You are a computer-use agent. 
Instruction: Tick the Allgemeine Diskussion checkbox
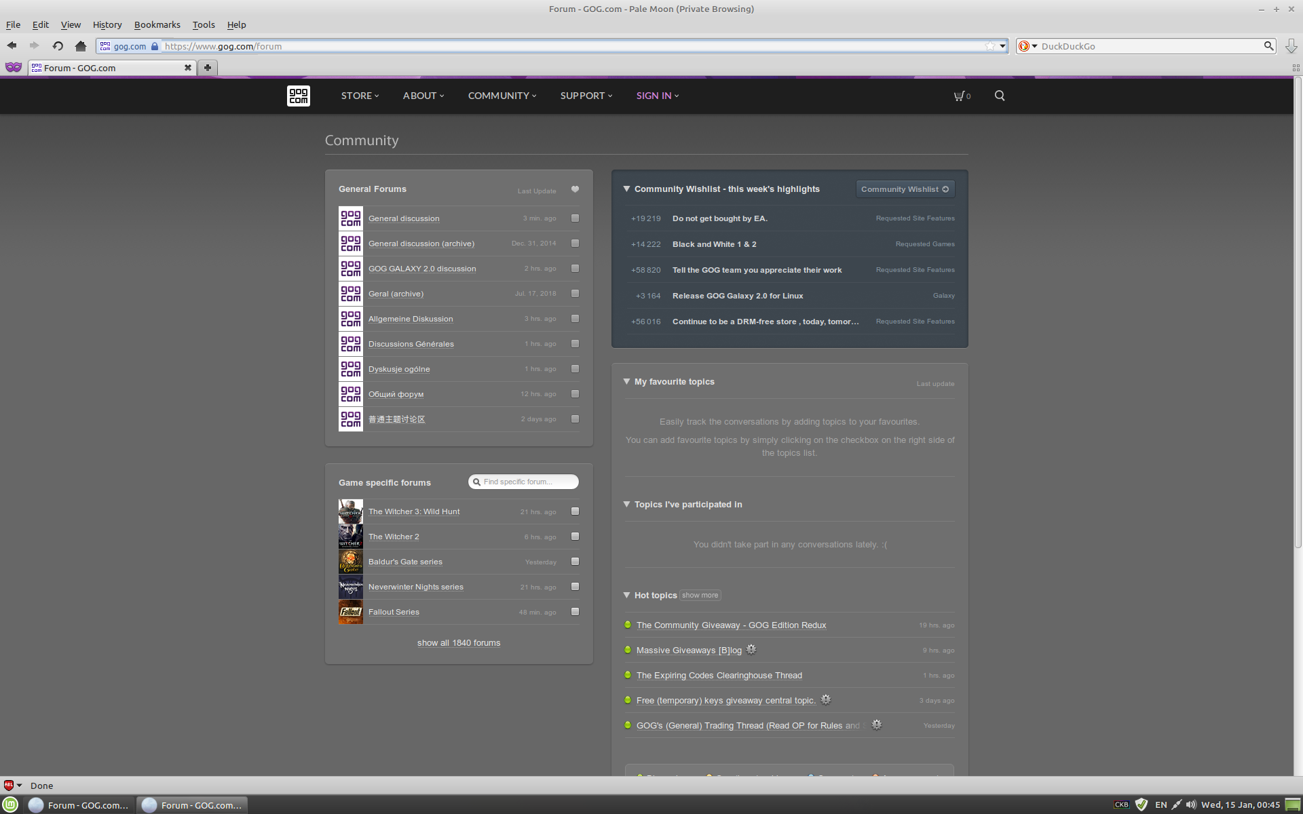[575, 319]
